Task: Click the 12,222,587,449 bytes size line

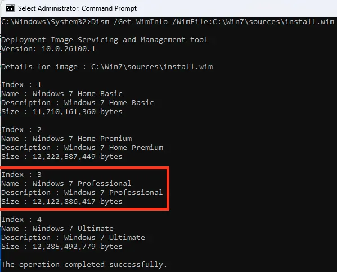Action: (62, 157)
